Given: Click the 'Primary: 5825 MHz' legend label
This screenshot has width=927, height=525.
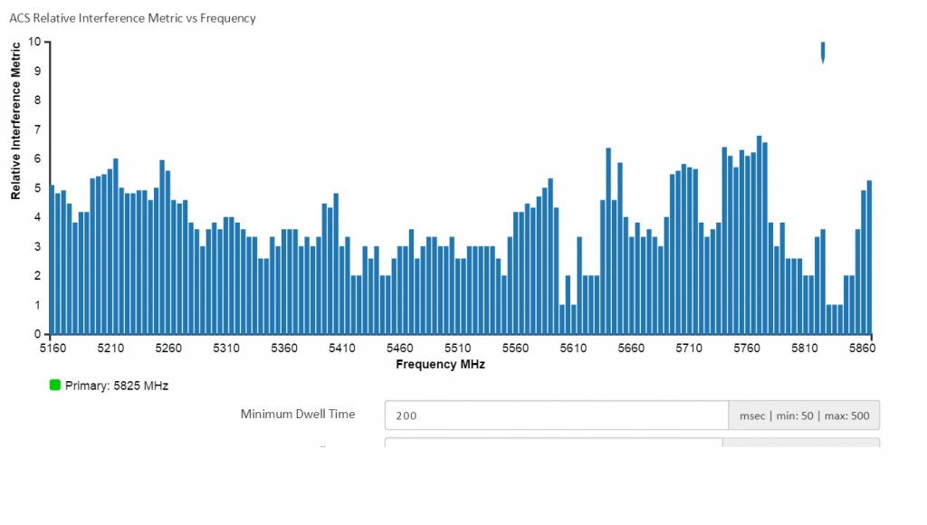Looking at the screenshot, I should (117, 386).
